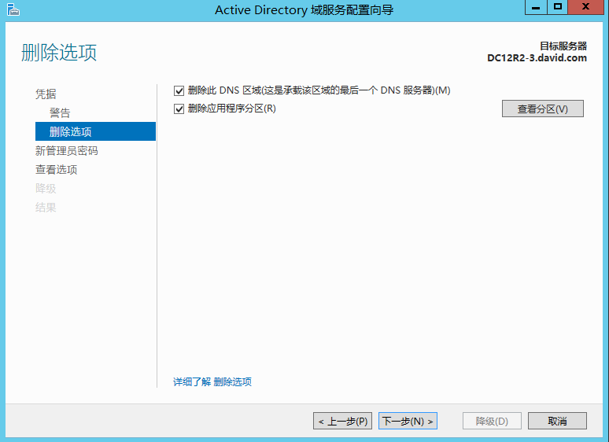Maximize the wizard window
Screen dimensions: 609x442
(x=558, y=7)
